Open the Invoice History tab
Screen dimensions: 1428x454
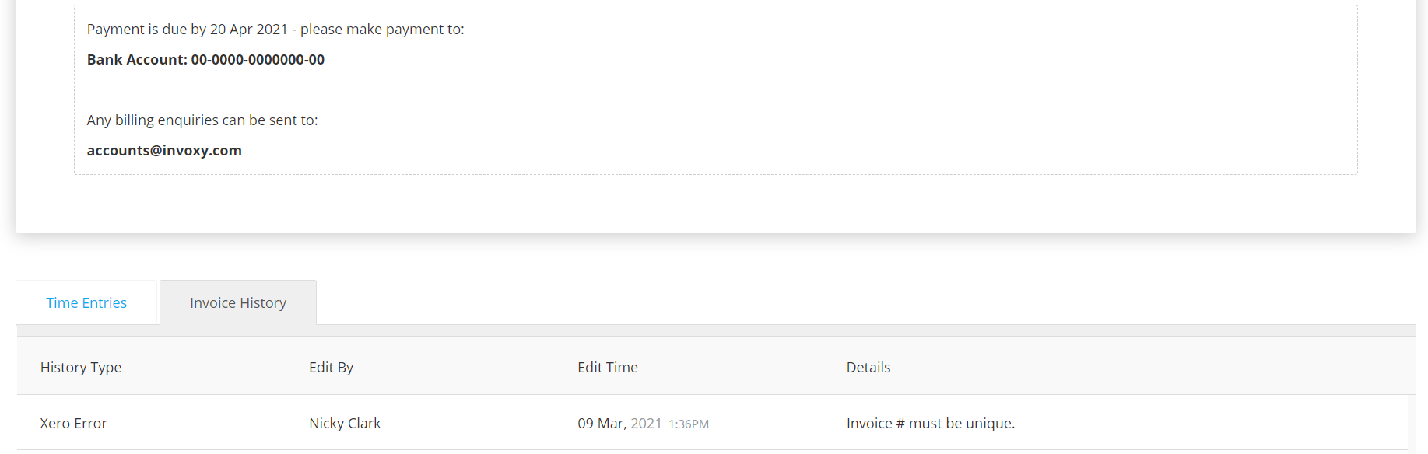(x=238, y=303)
